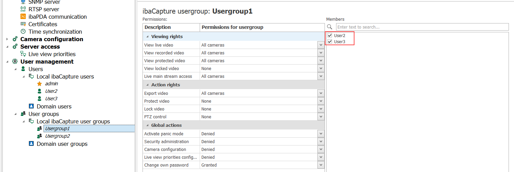Click the Granted value for Change own password
This screenshot has height=172, width=514.
pos(209,165)
